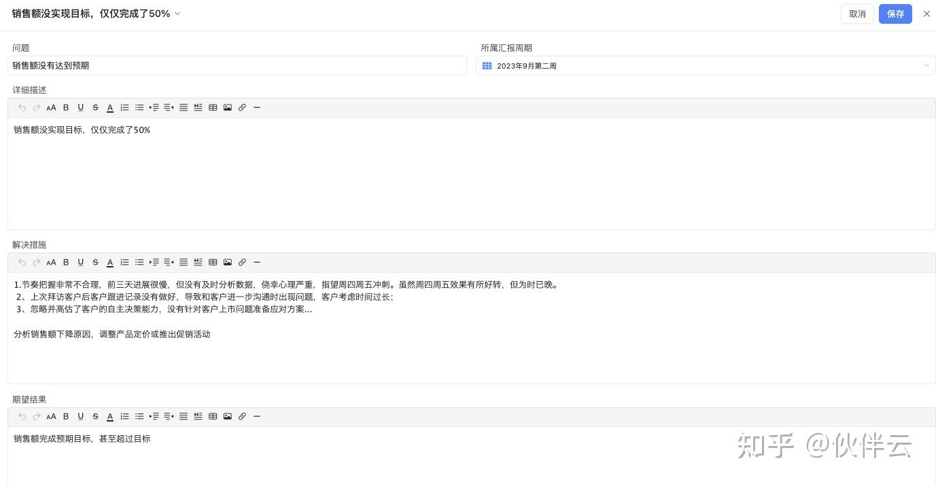This screenshot has height=484, width=936.
Task: Insert an image in 期望结果 editor
Action: click(x=228, y=416)
